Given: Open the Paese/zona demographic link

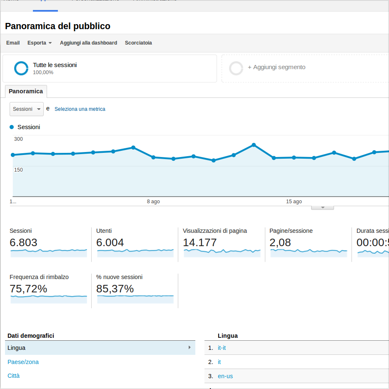Looking at the screenshot, I should pyautogui.click(x=23, y=362).
